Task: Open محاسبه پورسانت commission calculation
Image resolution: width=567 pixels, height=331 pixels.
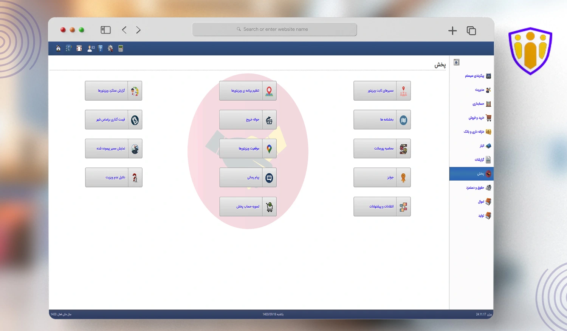Action: [382, 149]
